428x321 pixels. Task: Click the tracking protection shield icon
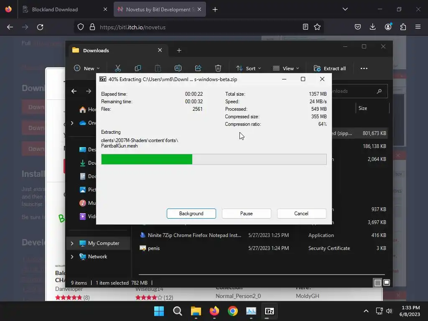[81, 27]
